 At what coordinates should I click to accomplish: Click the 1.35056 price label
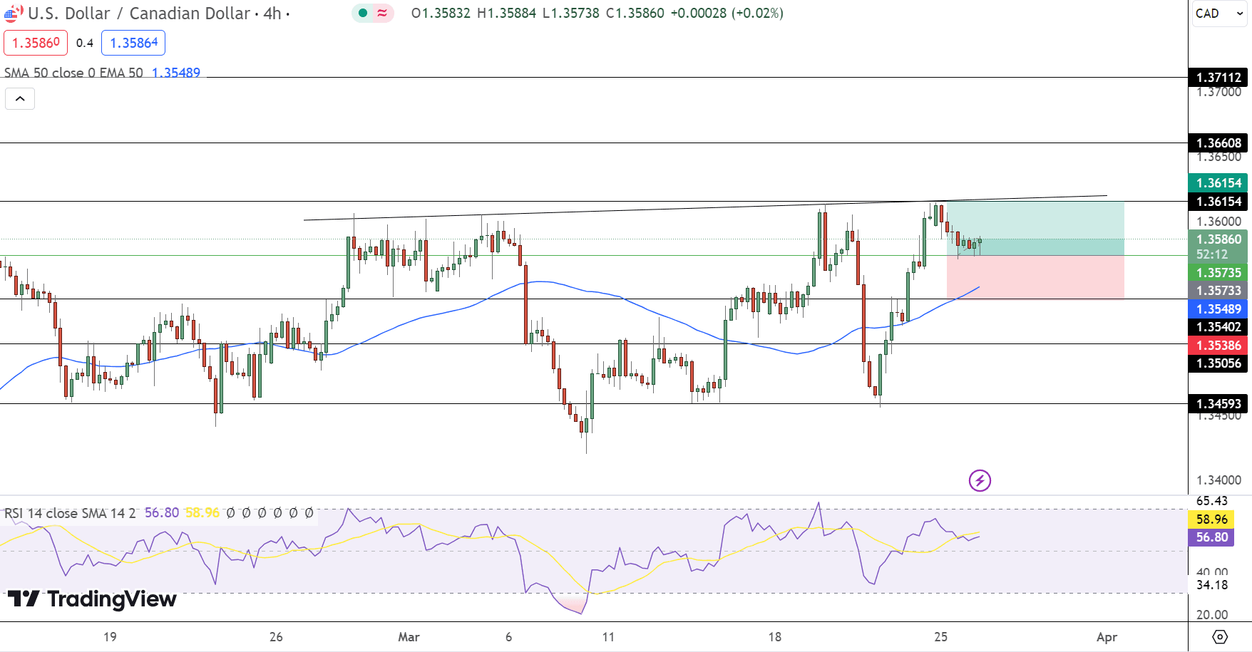pyautogui.click(x=1218, y=363)
